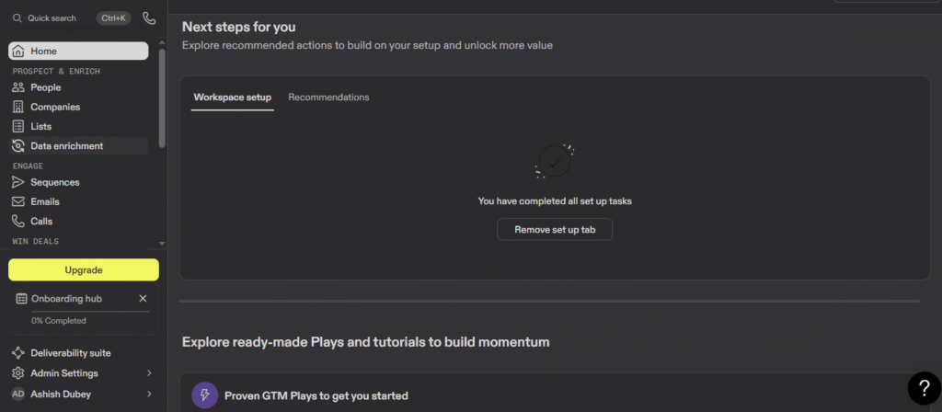
Task: Open the Home icon in sidebar
Action: 18,51
